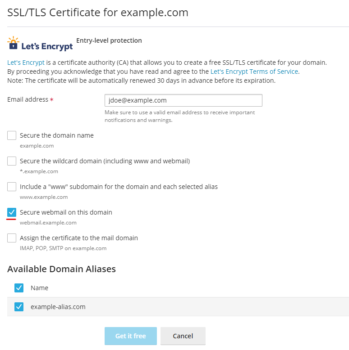Tick the Include a www subdomain checkbox
The height and width of the screenshot is (350, 349).
pos(12,187)
